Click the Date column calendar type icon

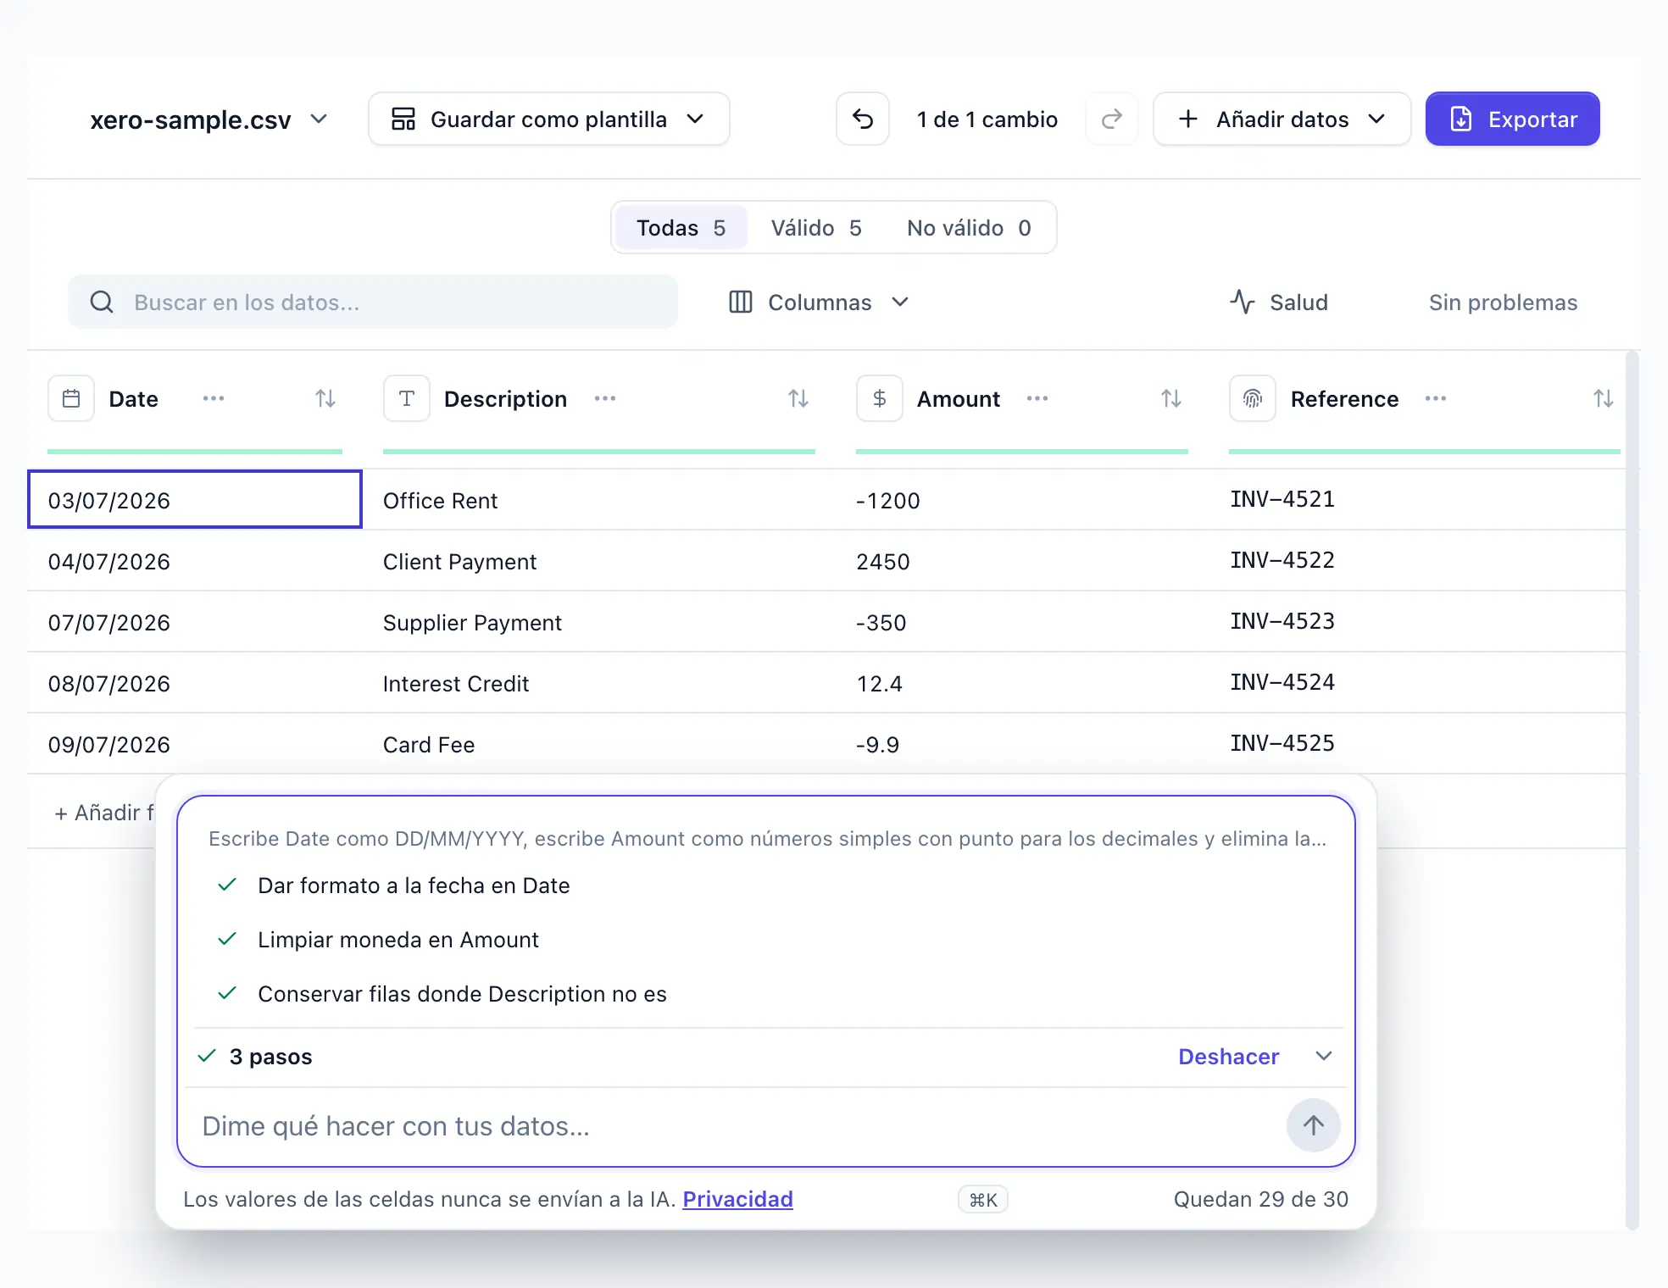tap(71, 398)
